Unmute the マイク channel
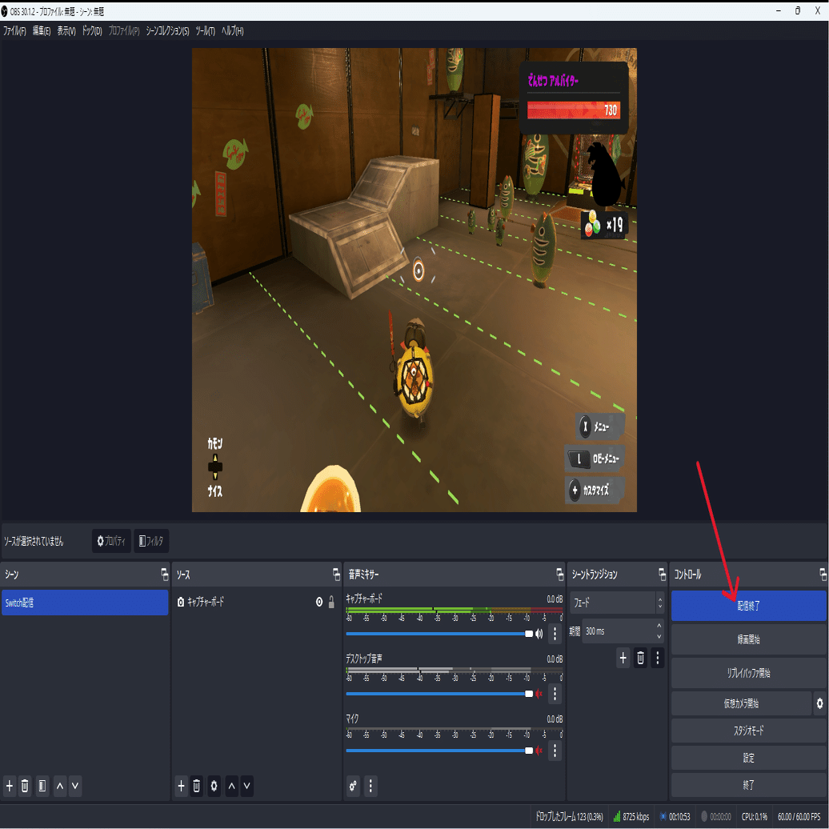 539,751
